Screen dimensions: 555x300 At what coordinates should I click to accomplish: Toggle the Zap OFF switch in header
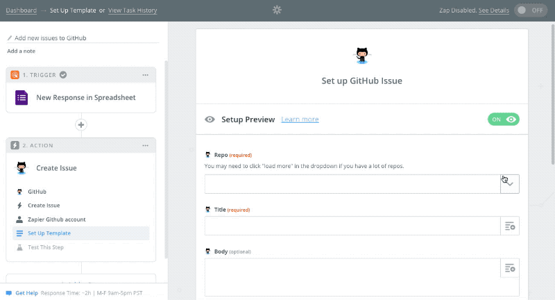pyautogui.click(x=531, y=10)
